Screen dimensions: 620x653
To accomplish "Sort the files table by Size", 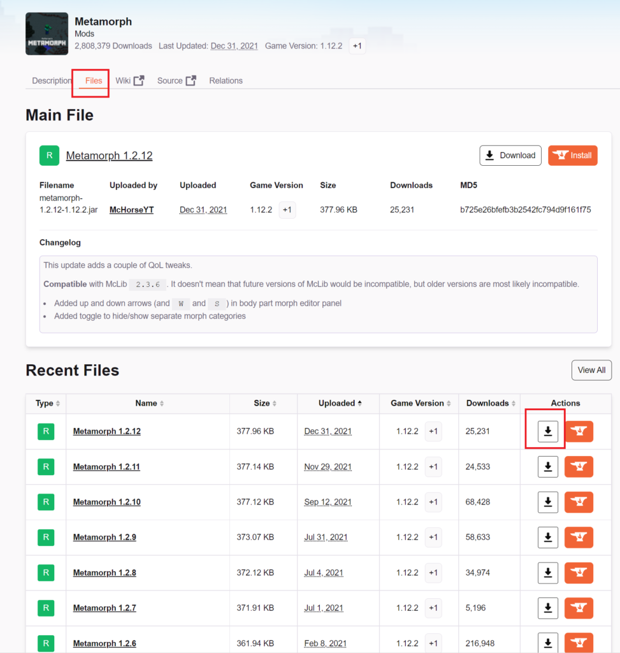I will pos(263,403).
